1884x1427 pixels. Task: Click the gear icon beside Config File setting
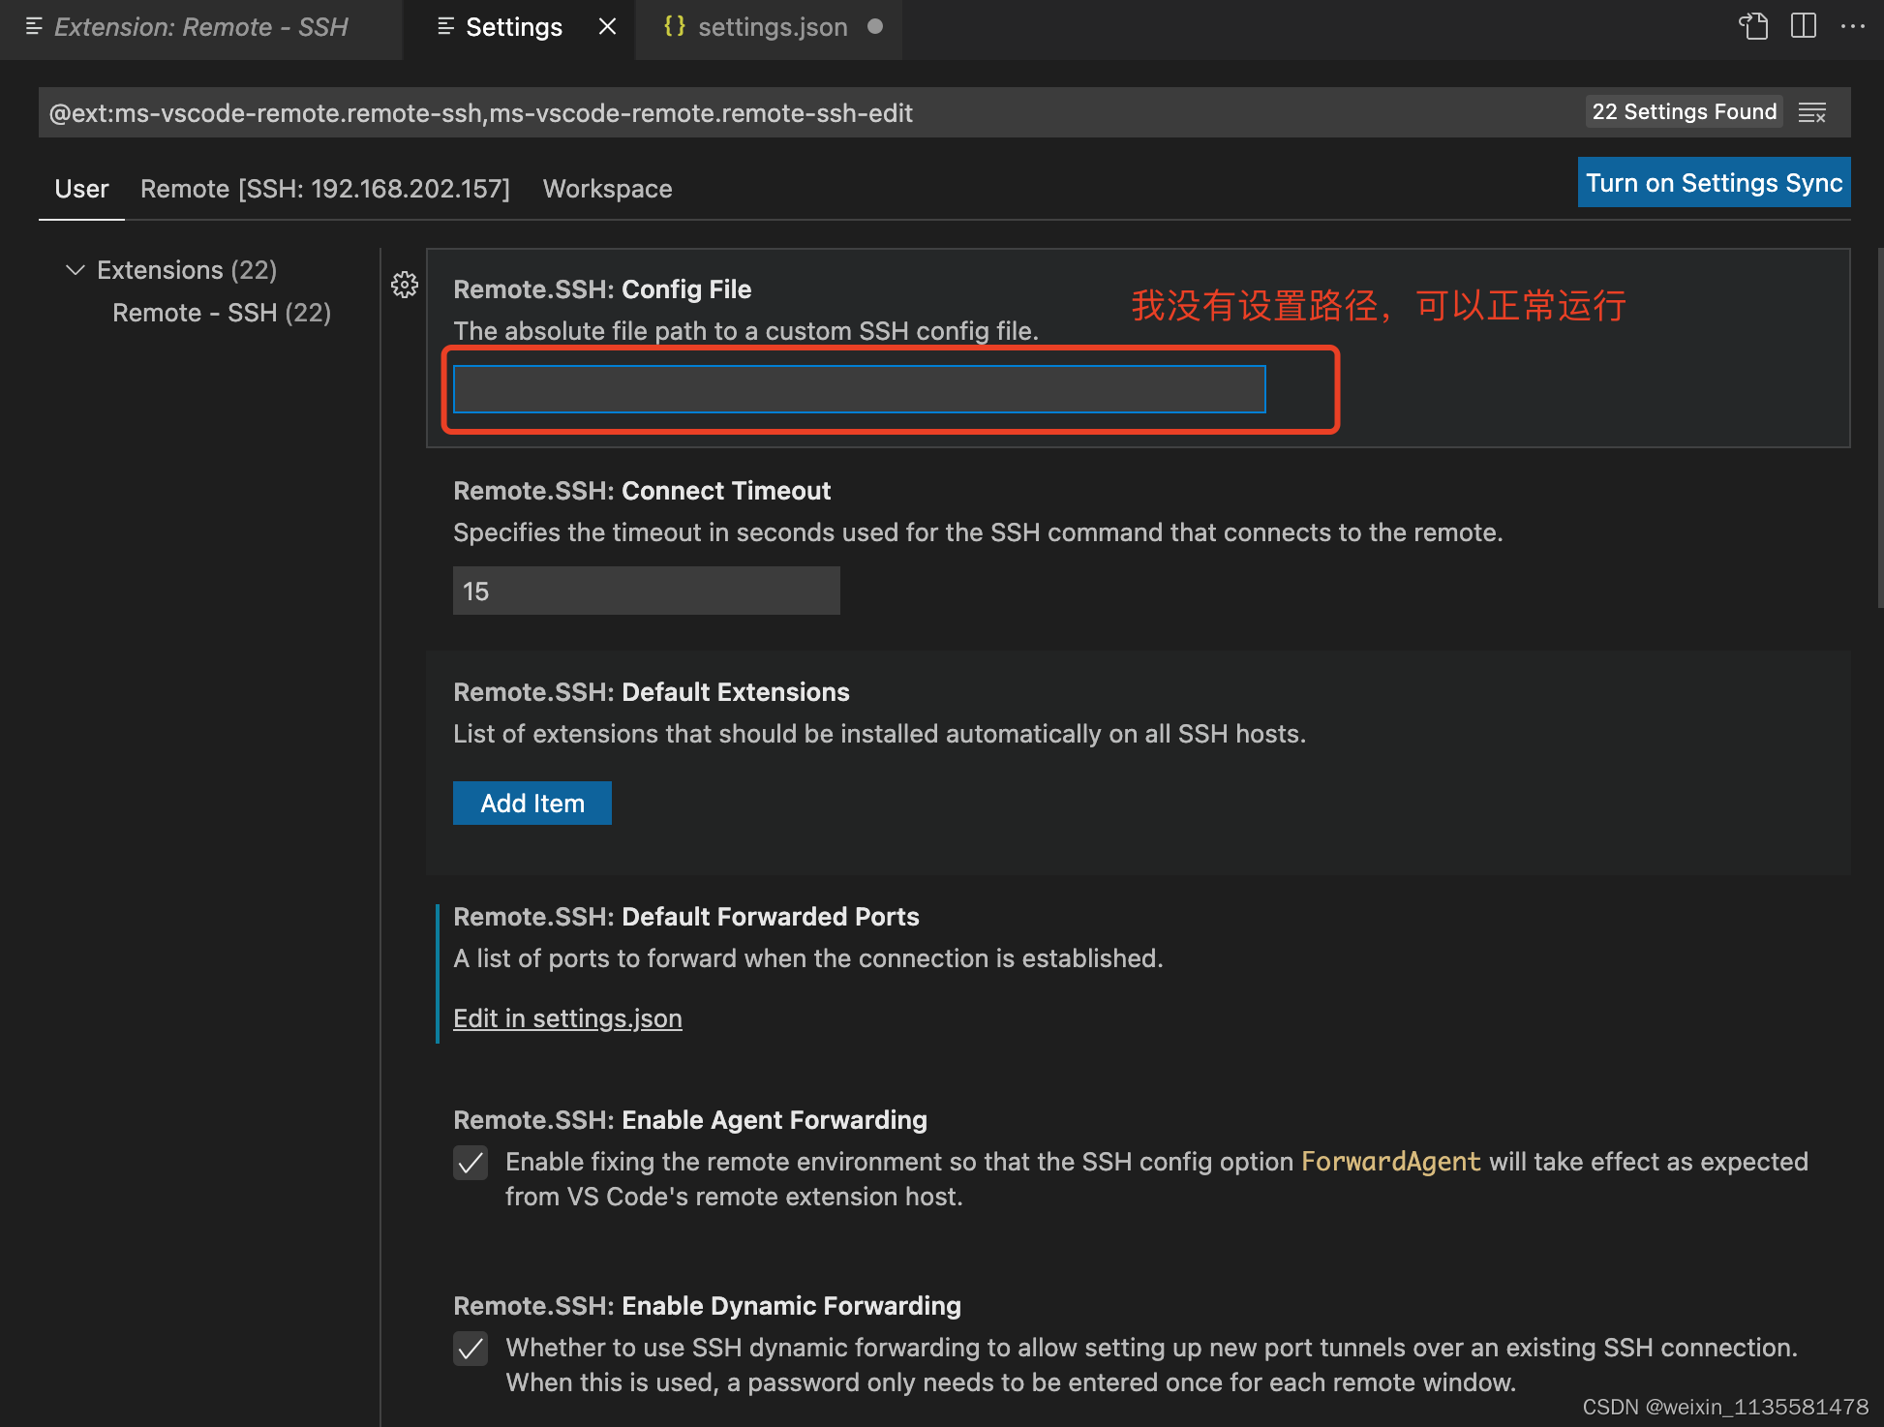tap(405, 285)
